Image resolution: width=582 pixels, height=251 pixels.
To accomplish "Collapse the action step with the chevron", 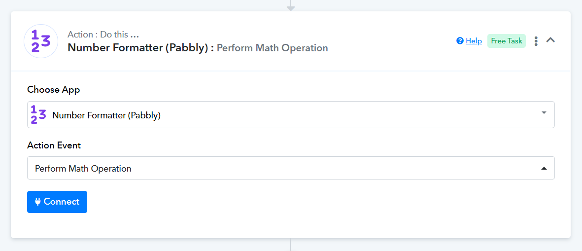I will click(x=551, y=40).
